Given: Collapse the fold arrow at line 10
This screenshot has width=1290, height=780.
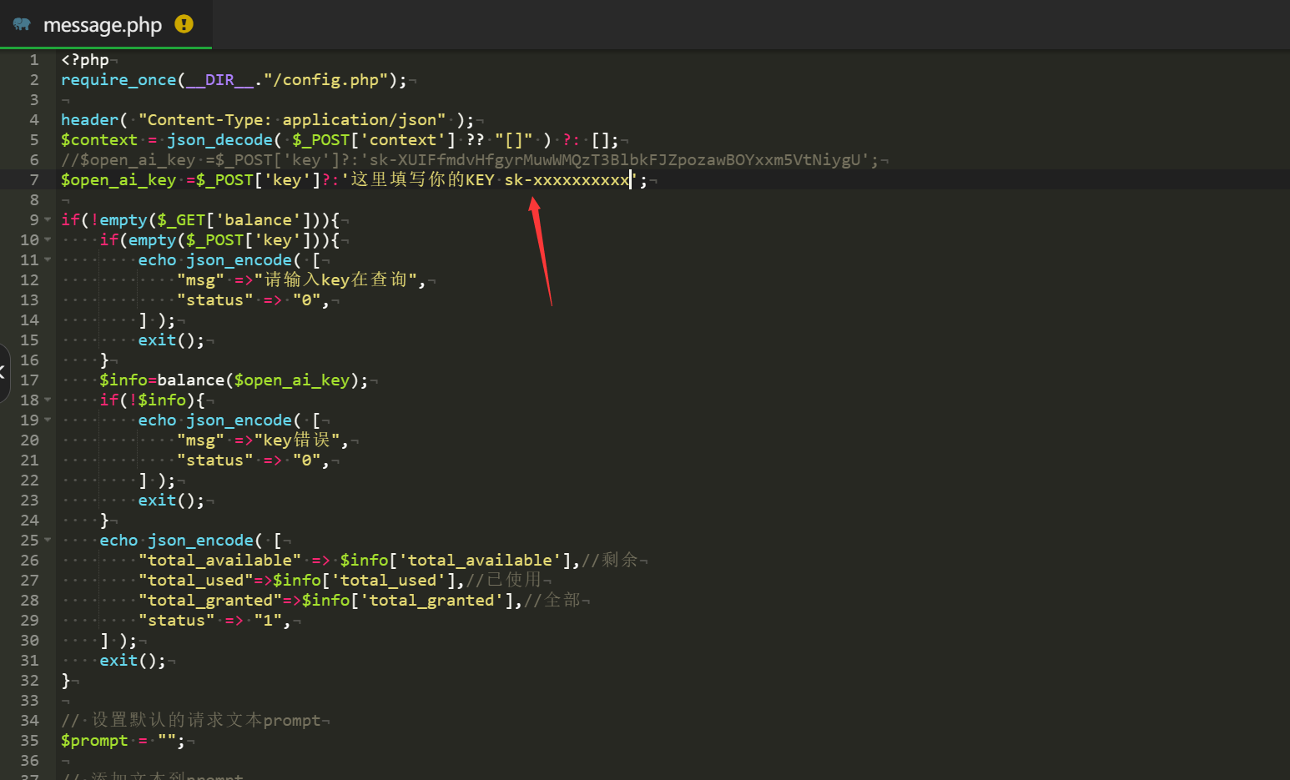Looking at the screenshot, I should coord(48,239).
